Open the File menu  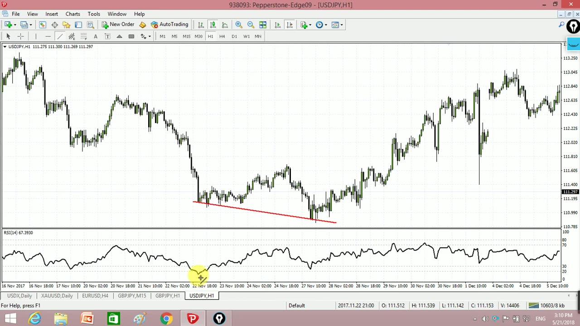[15, 14]
